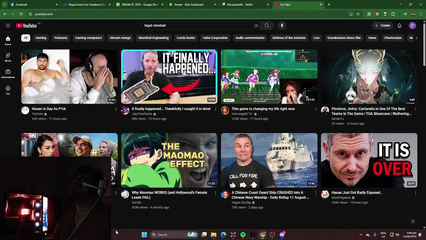The image size is (426, 240).
Task: Open File Explorer from the taskbar
Action: pyautogui.click(x=214, y=235)
